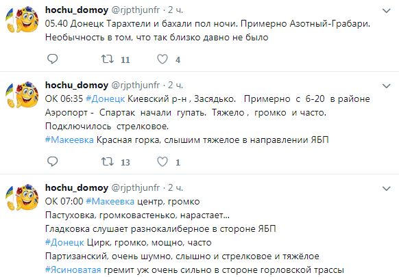Retweet the tweet with 13 retweets
Screen dimensions: 399x277
pyautogui.click(x=108, y=161)
